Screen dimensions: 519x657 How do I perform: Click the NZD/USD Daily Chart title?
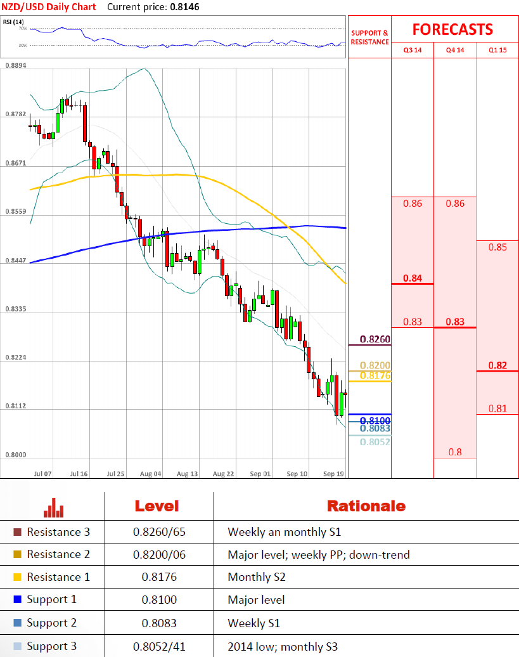pos(49,7)
